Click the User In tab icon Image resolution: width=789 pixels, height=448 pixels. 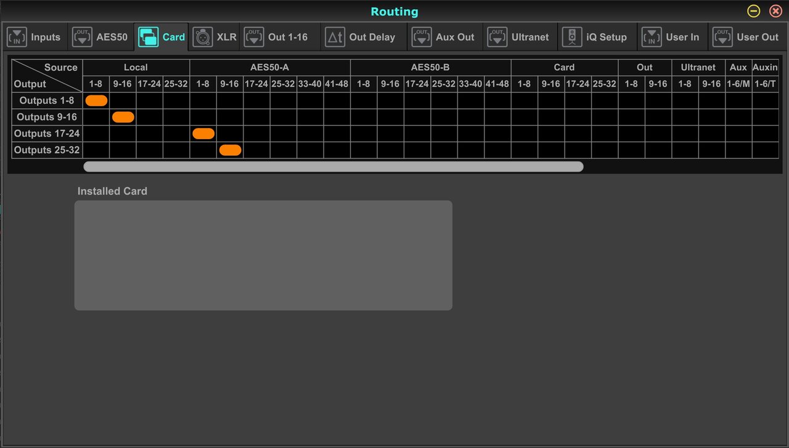click(x=652, y=37)
